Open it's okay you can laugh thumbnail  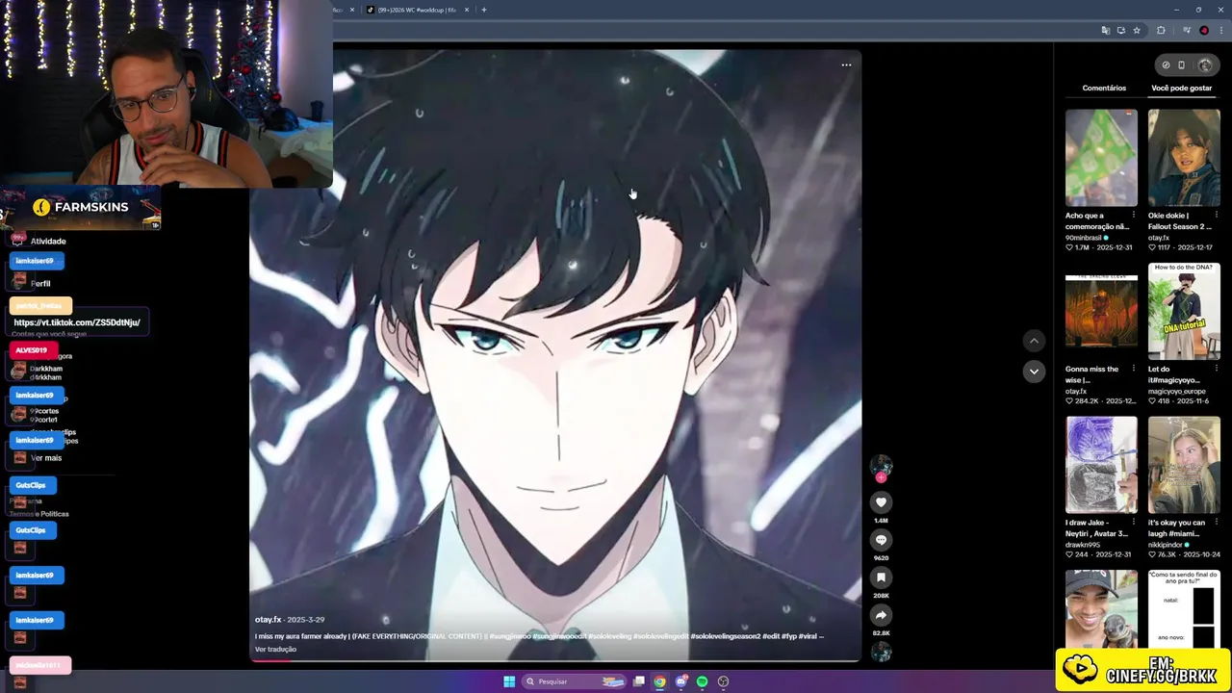point(1184,465)
